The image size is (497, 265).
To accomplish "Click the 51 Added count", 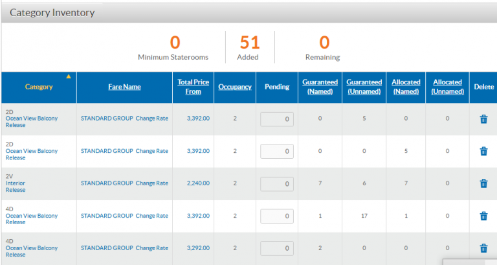I will [x=249, y=42].
